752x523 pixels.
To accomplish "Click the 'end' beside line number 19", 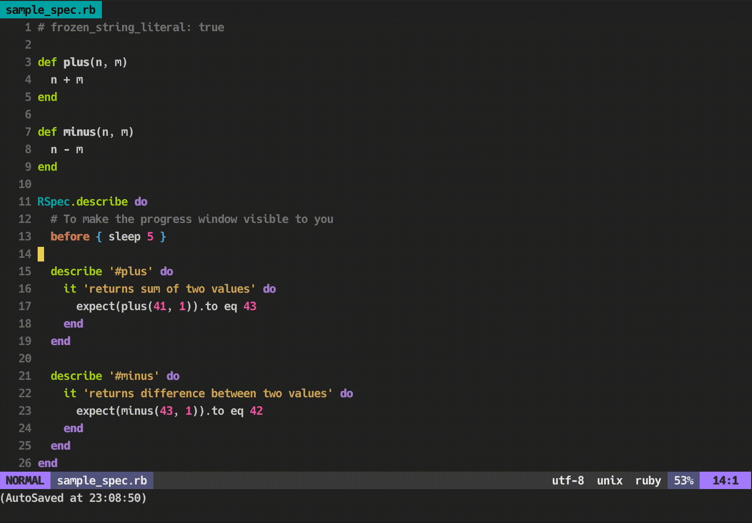I will 60,341.
